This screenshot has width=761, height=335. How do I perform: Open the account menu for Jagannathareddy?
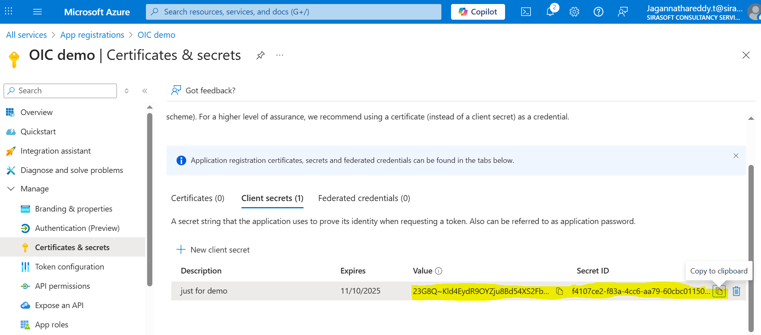(x=703, y=12)
